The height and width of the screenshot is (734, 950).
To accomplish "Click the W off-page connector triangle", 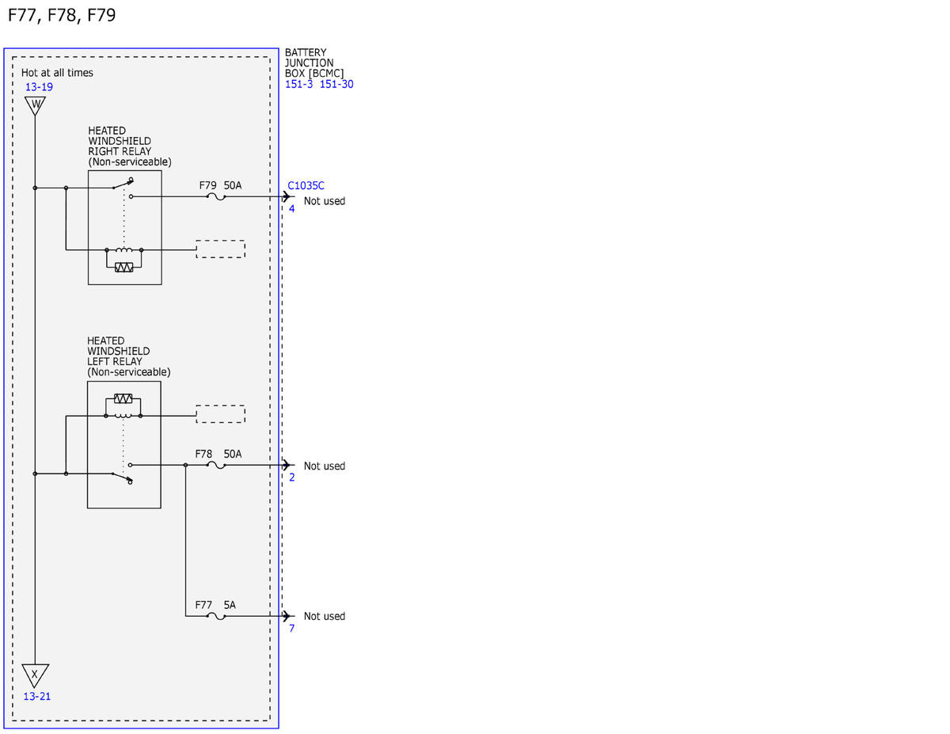I will 35,106.
